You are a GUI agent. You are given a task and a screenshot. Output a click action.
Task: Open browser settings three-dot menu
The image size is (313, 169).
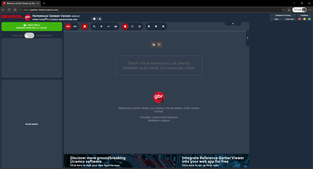coord(310,10)
